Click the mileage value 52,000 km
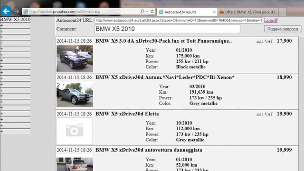The image size is (304, 171). (187, 165)
